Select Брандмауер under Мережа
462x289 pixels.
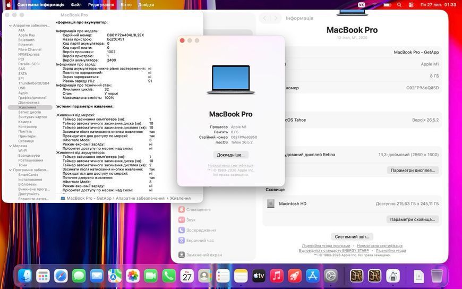click(x=29, y=156)
